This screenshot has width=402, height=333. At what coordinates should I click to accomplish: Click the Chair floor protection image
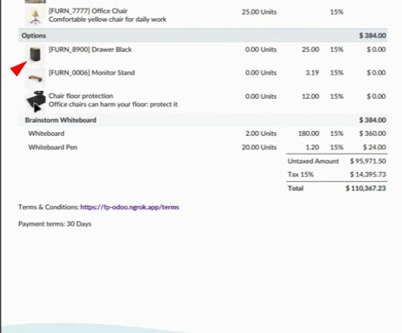click(36, 100)
